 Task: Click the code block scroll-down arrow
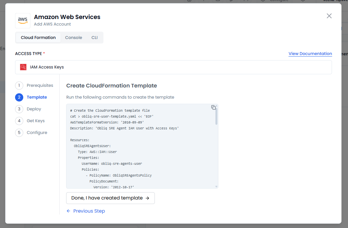point(216,186)
